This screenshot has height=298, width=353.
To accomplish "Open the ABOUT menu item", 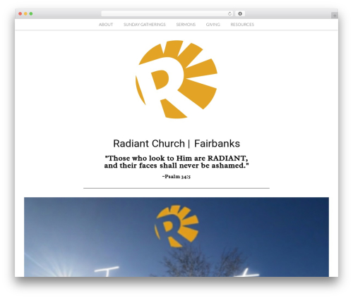I will coord(106,25).
